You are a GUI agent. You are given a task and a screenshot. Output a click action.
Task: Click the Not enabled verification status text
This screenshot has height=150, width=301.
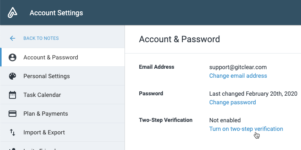[225, 120]
